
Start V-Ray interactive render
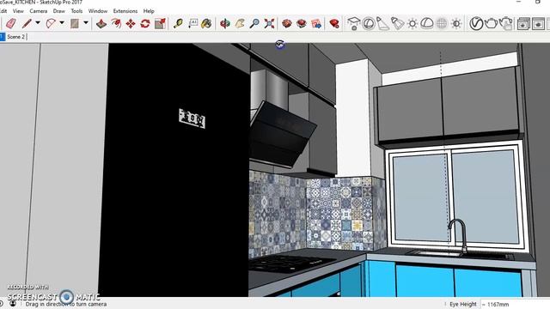[506, 23]
